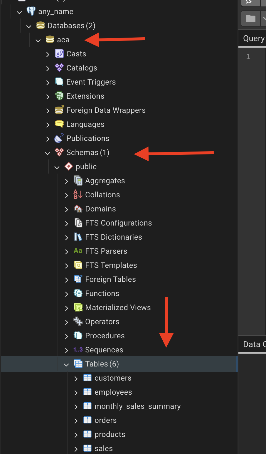Select the Foreign Data Wrappers item
This screenshot has height=454, width=266.
pos(106,110)
